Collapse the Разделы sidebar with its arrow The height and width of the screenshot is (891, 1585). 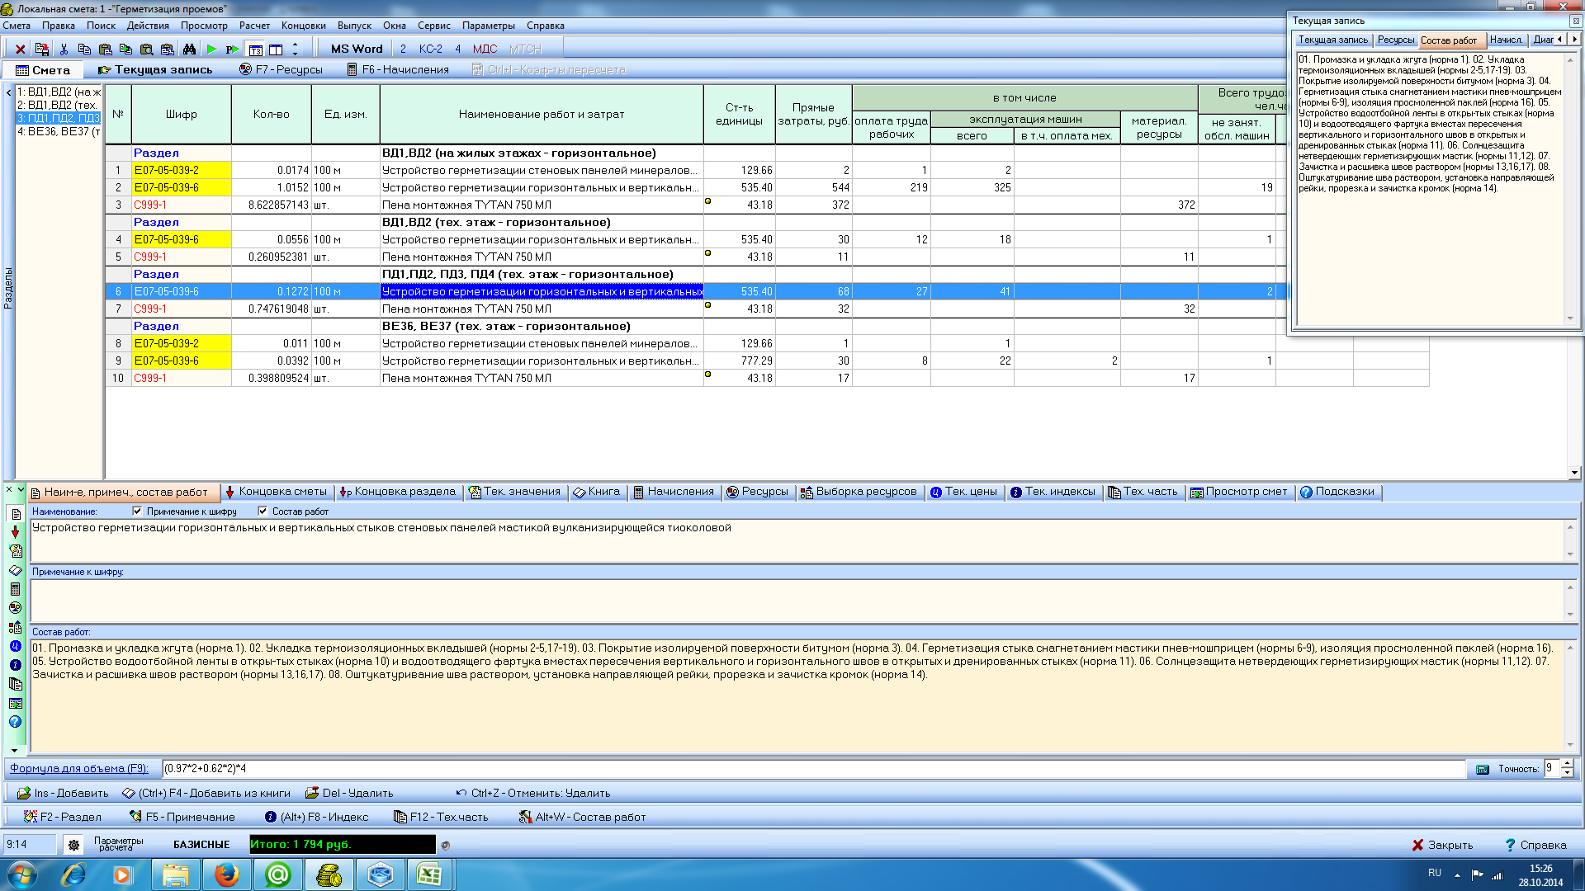click(x=8, y=92)
